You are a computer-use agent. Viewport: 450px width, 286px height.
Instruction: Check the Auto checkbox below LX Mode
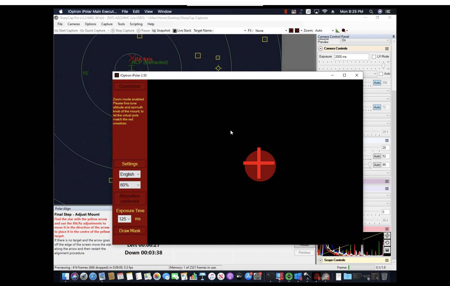coord(381,74)
